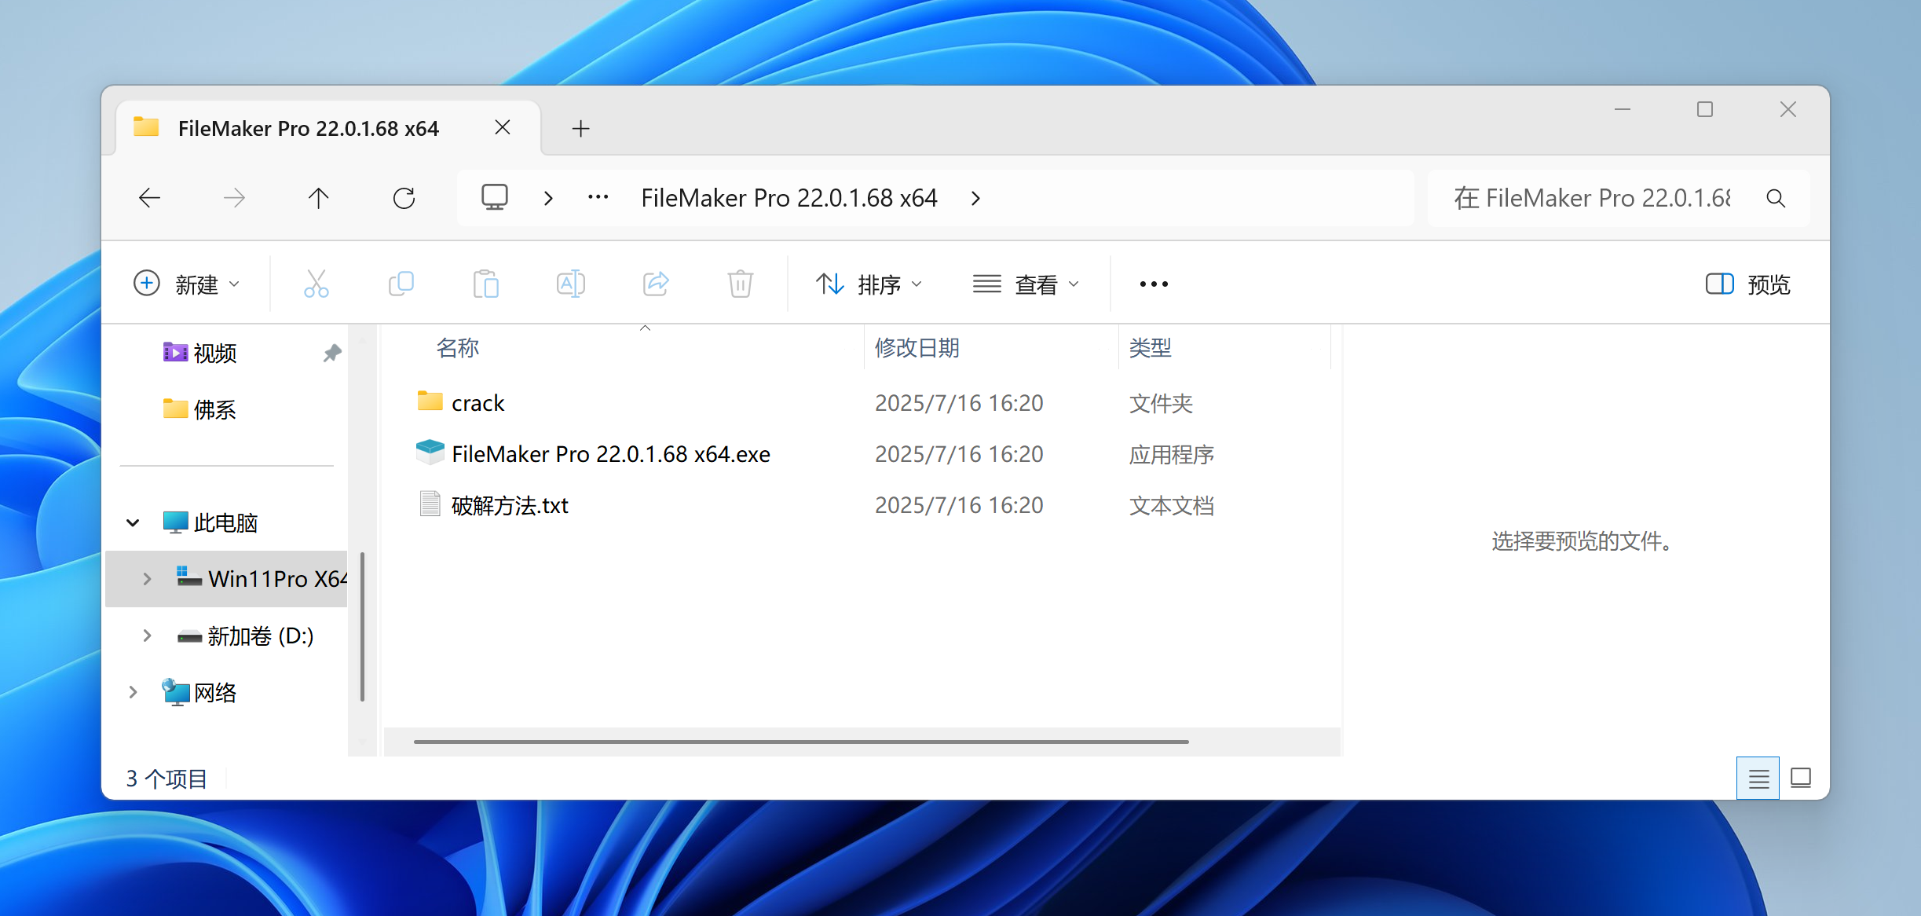Open the 查看 view dropdown

tap(1026, 284)
